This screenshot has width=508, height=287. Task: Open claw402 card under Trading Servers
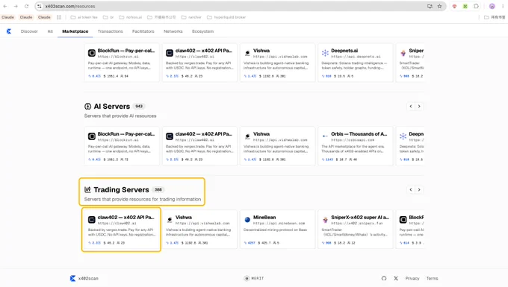[122, 229]
